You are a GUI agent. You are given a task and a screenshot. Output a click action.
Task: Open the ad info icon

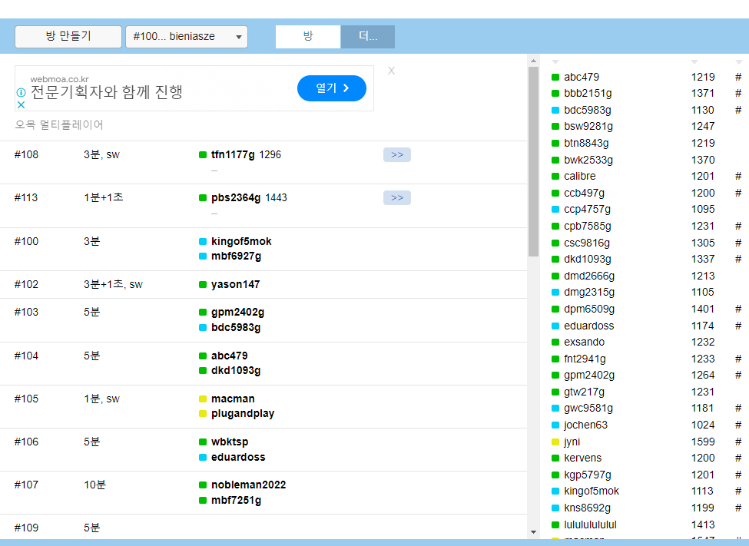click(x=21, y=92)
